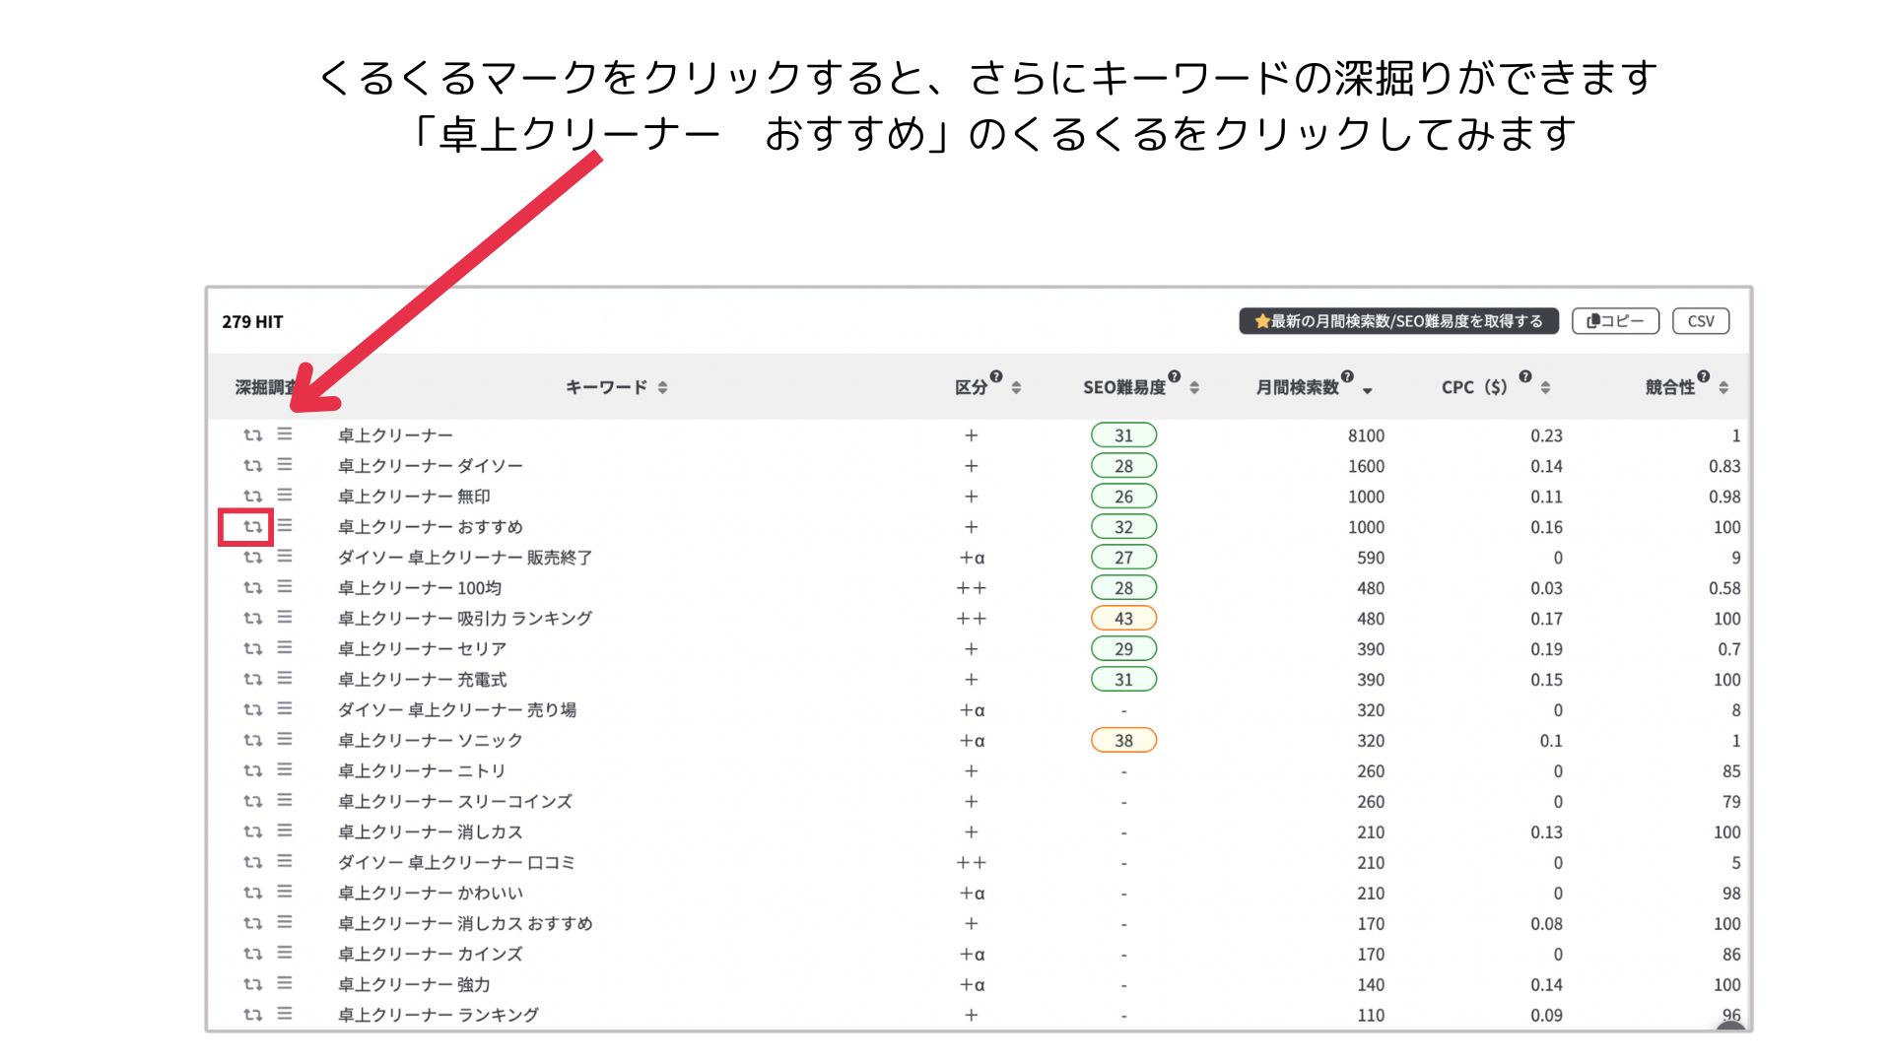This screenshot has width=1892, height=1064.
Task: Click deep-dive icon for 卓上クリーナー ニトリ
Action: pyautogui.click(x=253, y=771)
